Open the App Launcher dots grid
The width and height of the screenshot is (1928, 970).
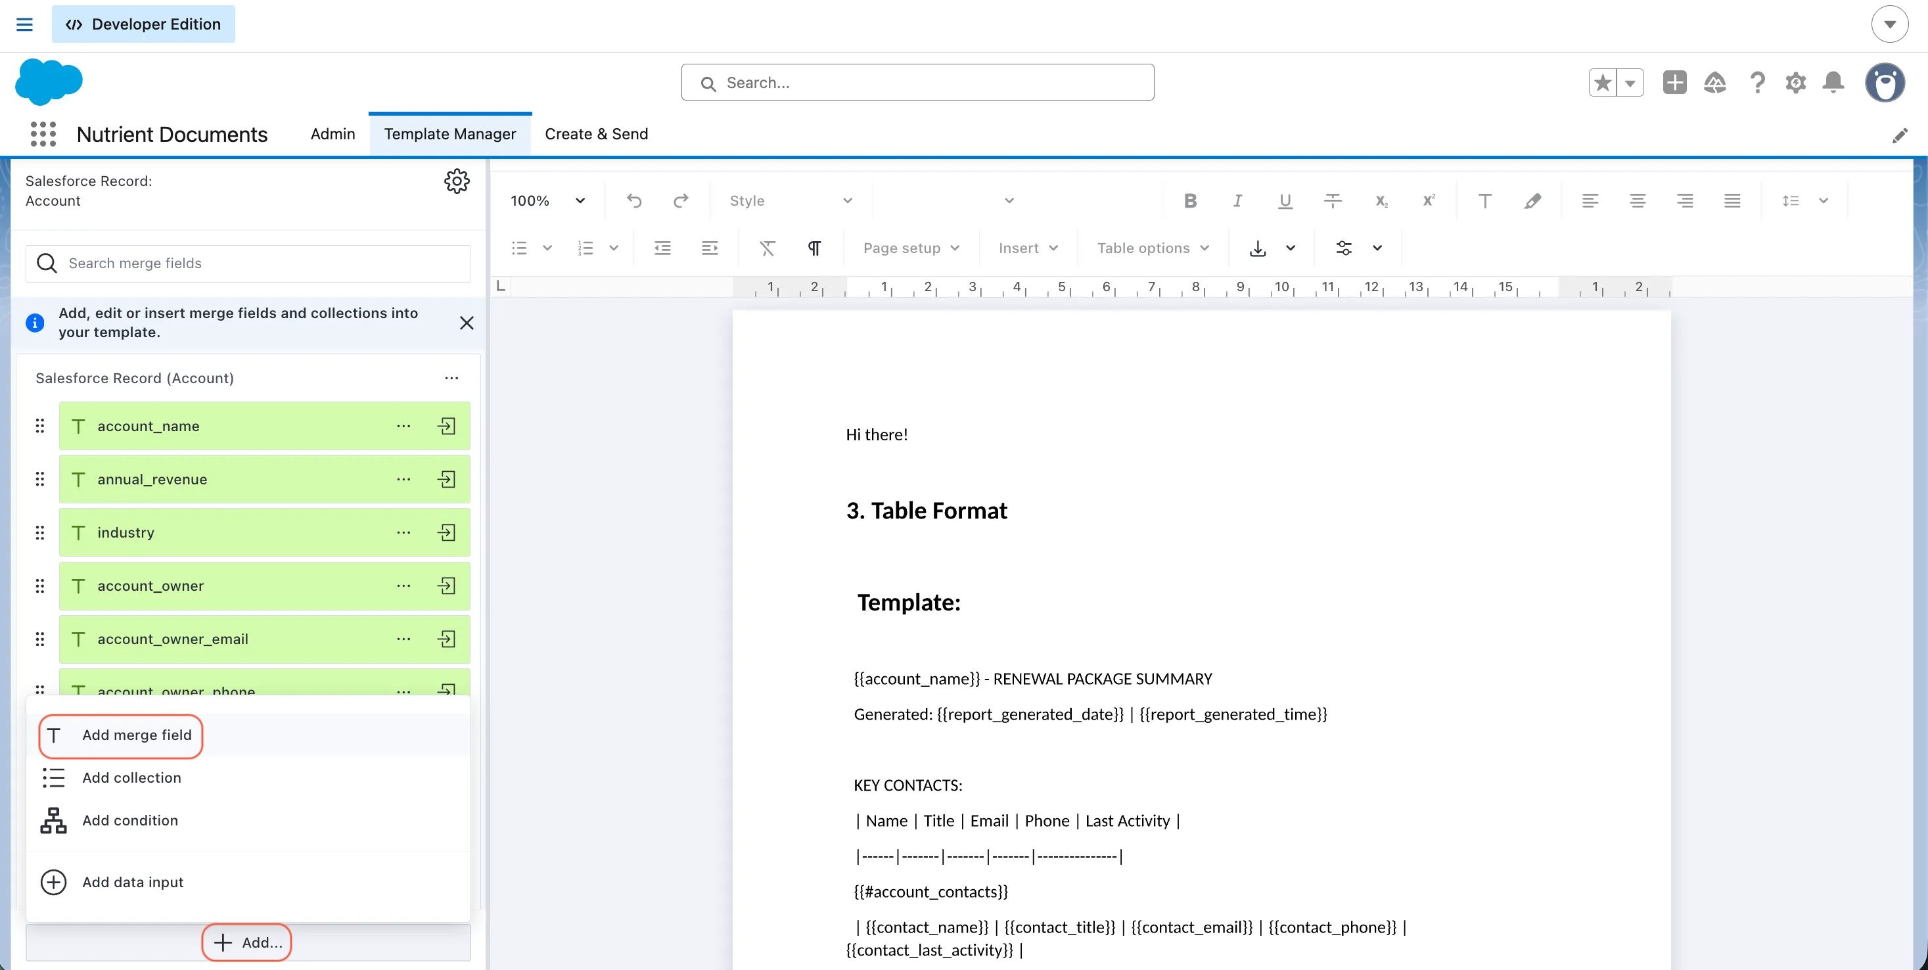43,134
